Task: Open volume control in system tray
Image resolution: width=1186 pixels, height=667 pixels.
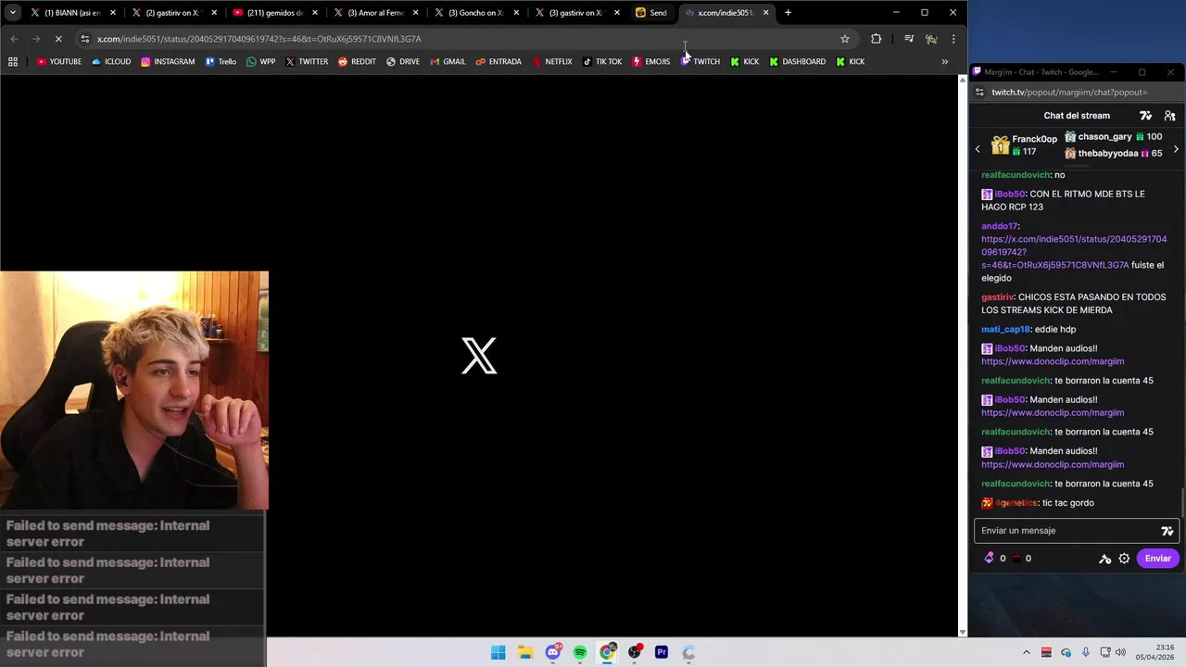Action: tap(1119, 652)
